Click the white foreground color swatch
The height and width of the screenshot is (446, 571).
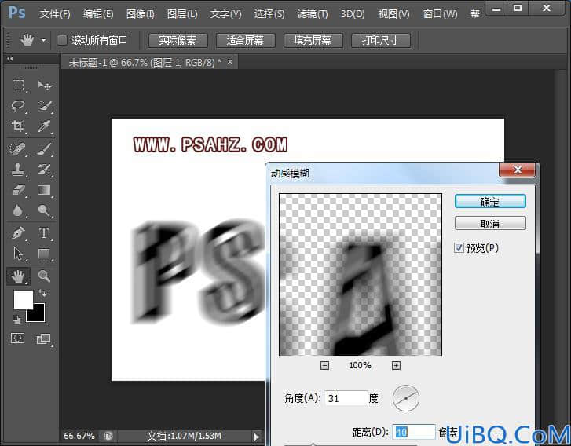tap(23, 299)
